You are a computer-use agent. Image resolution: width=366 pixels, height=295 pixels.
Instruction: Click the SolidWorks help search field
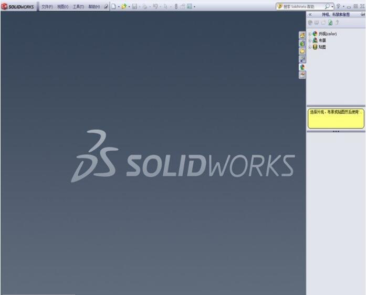pos(302,7)
